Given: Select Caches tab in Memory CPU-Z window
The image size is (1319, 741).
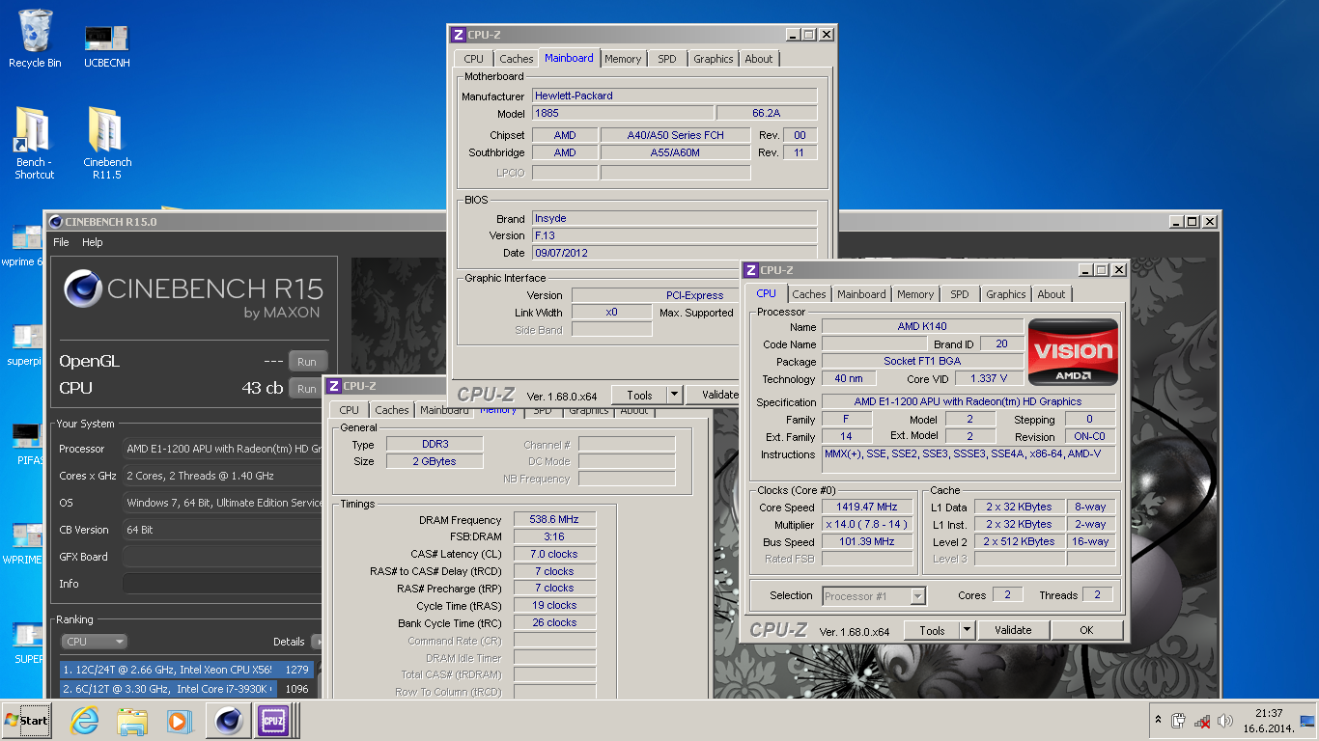Looking at the screenshot, I should coord(392,410).
